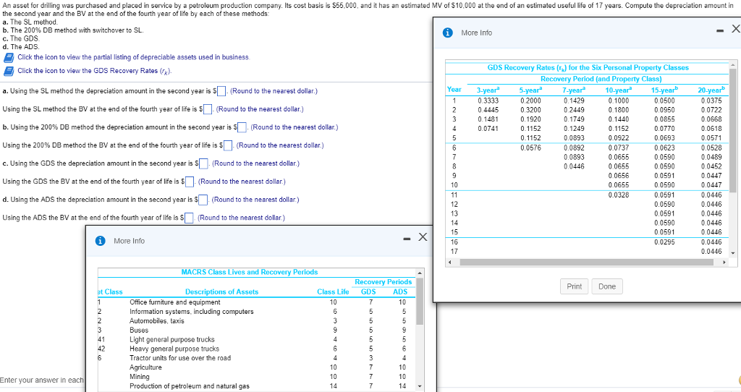Click link to view the GDS Recovery Rates
Viewport: 741px width, 392px height.
(95, 71)
